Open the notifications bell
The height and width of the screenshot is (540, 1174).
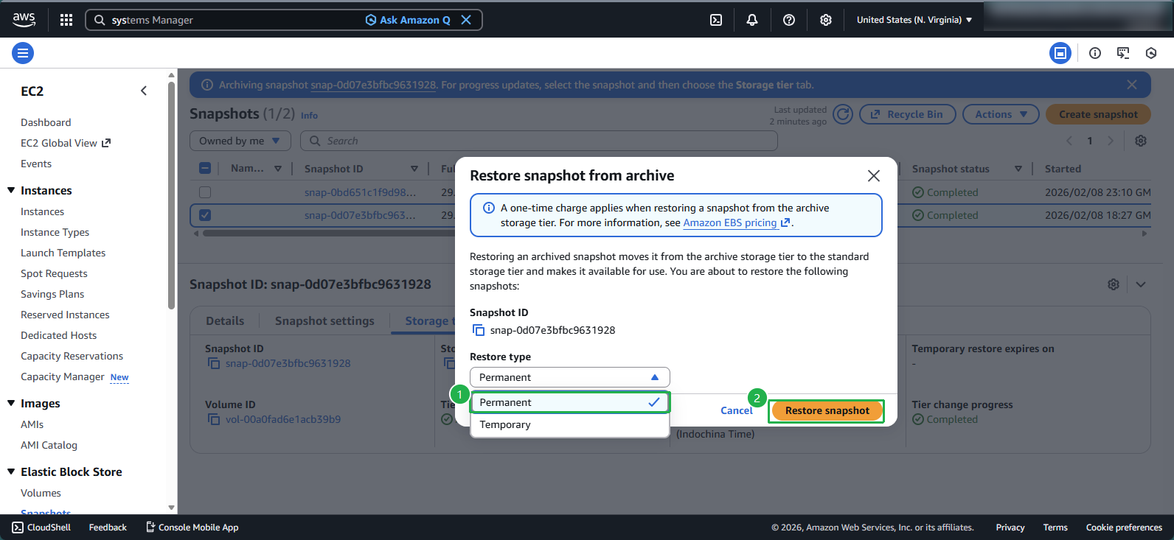(x=752, y=20)
